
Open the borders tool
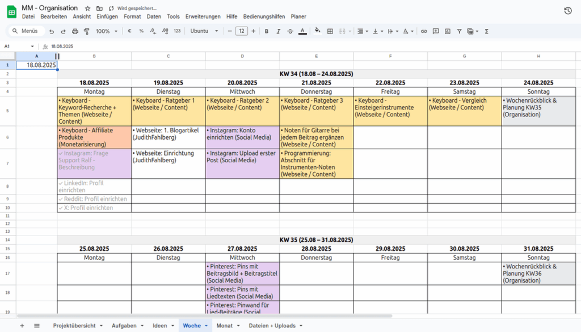pos(330,31)
